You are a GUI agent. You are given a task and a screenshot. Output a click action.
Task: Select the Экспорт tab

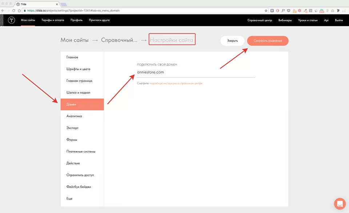pos(82,128)
